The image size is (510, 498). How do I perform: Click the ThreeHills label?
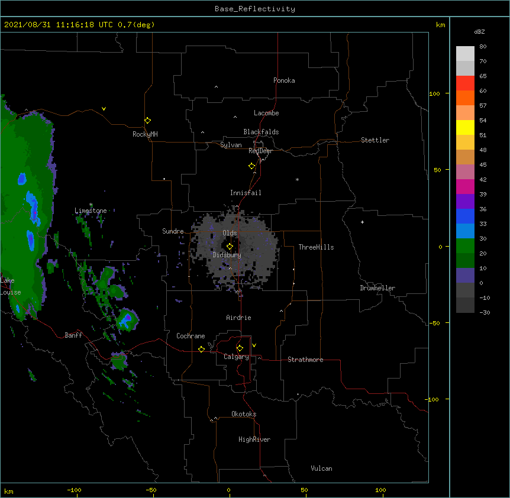point(316,247)
